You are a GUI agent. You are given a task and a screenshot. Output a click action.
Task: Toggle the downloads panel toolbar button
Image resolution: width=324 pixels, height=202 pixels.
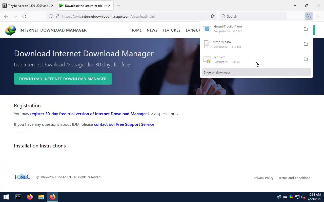[x=309, y=16]
